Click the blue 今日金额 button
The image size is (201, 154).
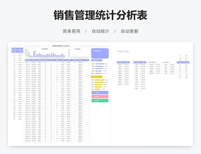pos(100,93)
